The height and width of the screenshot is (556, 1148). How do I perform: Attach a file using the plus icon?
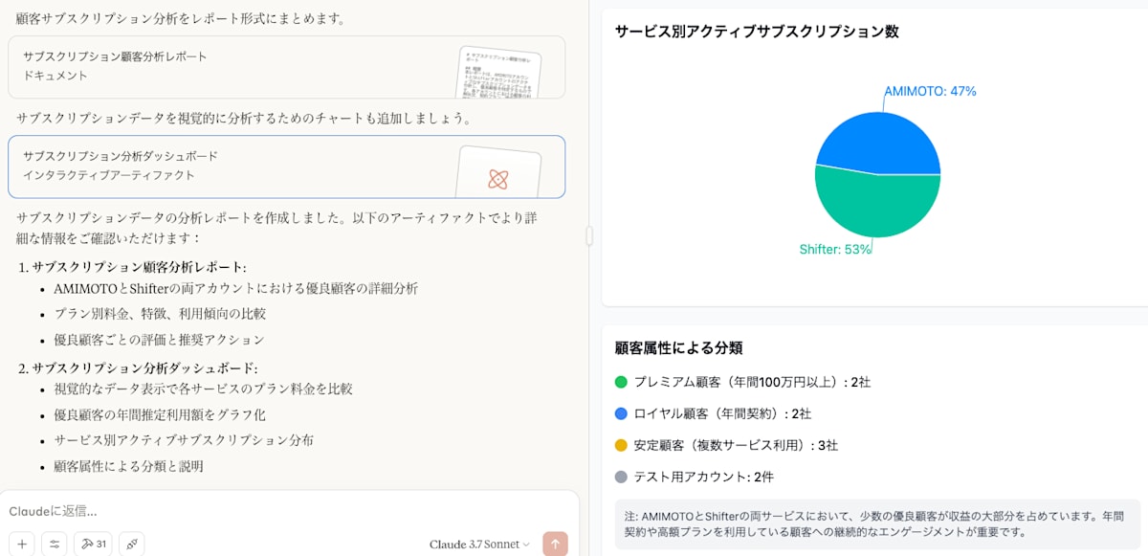coord(21,543)
